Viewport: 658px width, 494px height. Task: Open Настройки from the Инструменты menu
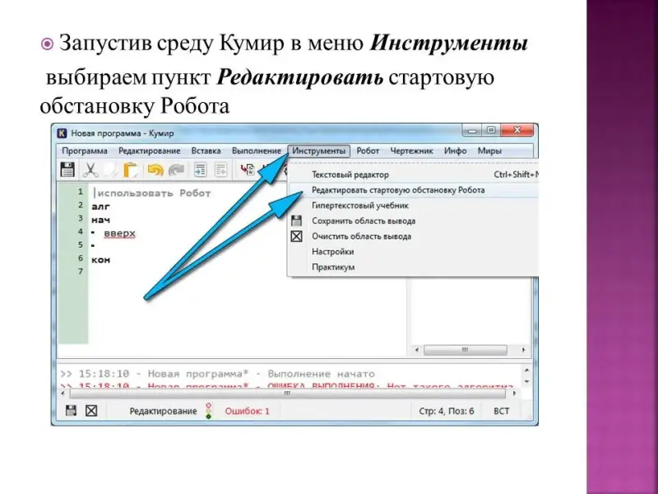click(x=332, y=252)
